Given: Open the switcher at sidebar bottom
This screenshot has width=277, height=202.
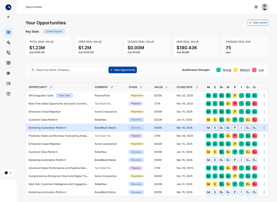Looking at the screenshot, I should click(x=8, y=173).
